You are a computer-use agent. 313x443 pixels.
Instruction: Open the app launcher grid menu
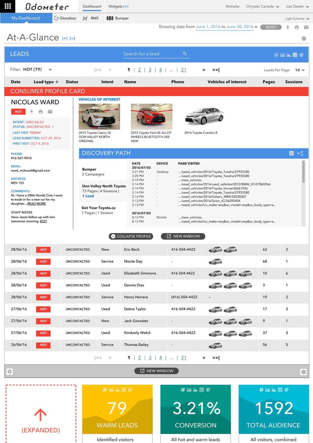pyautogui.click(x=8, y=6)
